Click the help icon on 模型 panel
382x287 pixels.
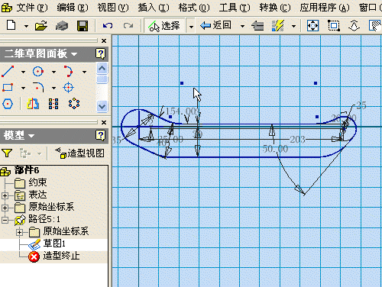(101, 135)
